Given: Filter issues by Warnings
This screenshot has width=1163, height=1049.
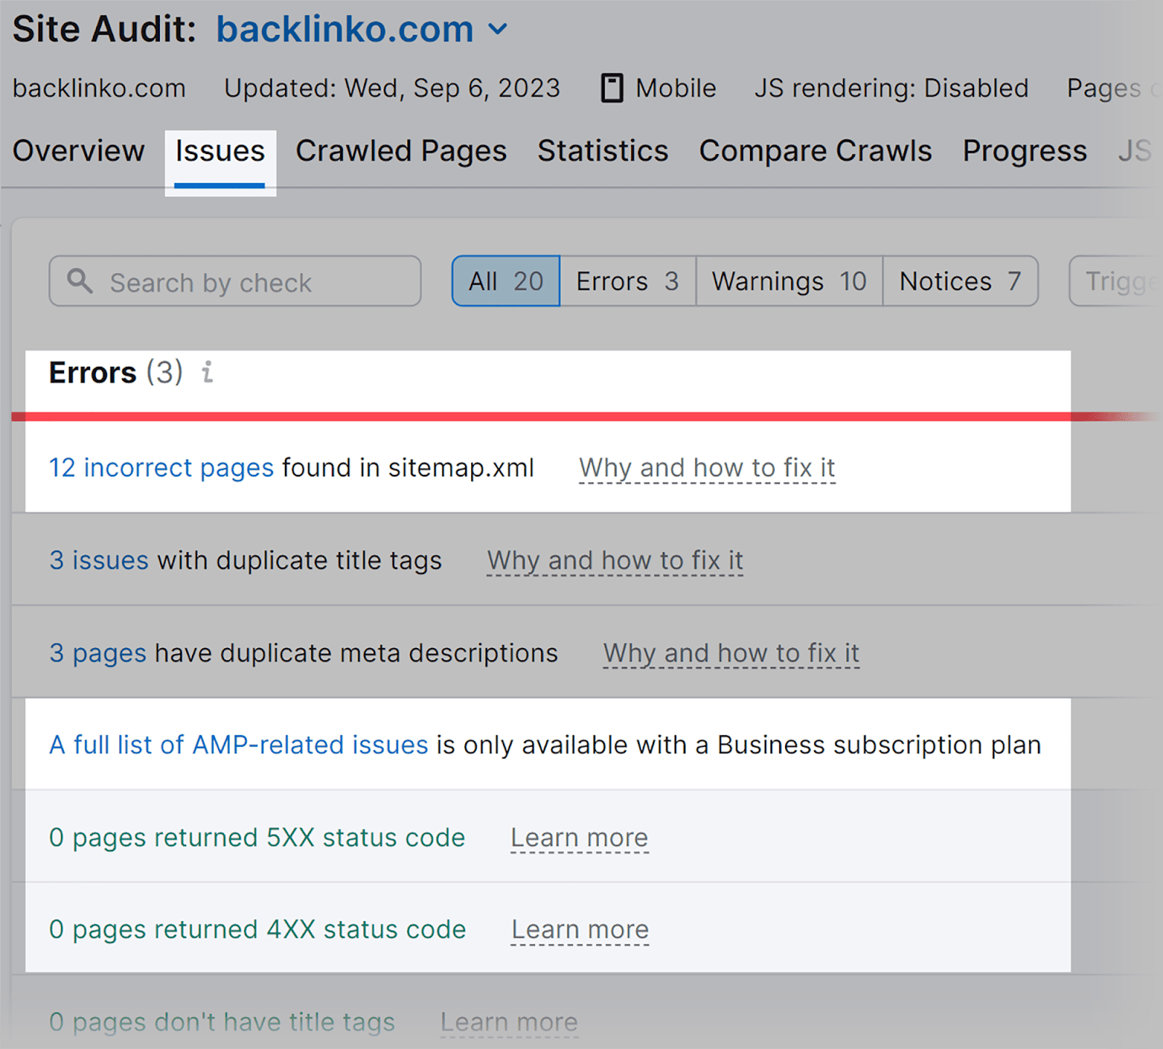Looking at the screenshot, I should [x=788, y=281].
